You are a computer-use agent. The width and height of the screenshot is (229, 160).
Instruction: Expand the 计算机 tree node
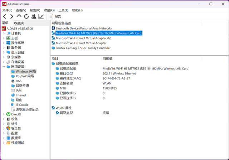4,33
